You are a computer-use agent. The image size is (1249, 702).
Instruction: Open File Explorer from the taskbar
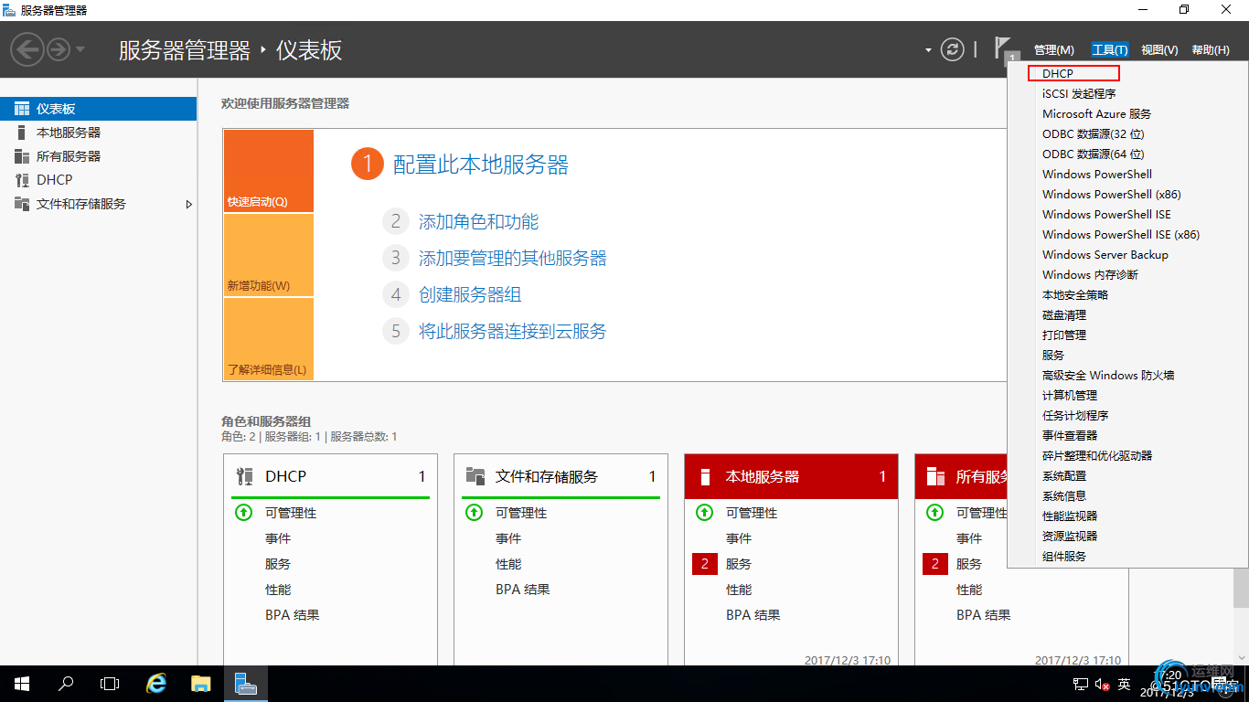point(201,684)
